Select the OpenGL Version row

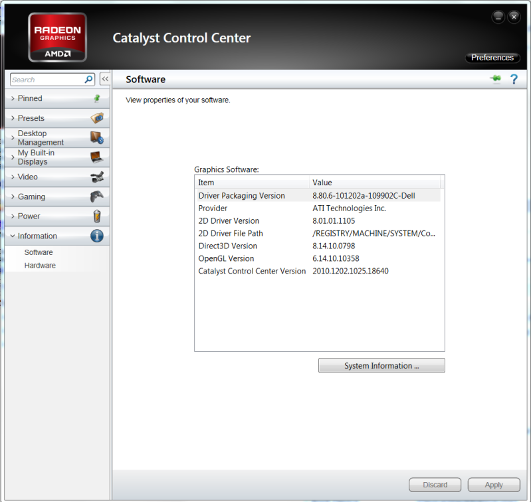[x=318, y=258]
